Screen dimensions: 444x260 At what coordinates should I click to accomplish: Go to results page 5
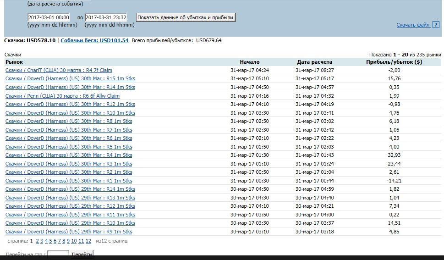point(50,241)
